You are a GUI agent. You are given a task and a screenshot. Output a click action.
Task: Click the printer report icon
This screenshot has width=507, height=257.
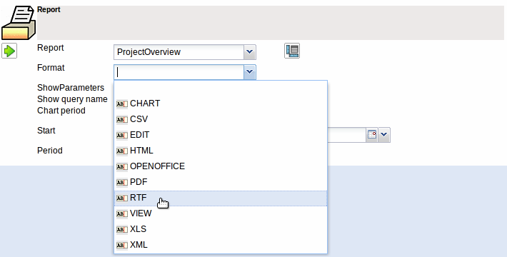[x=18, y=23]
